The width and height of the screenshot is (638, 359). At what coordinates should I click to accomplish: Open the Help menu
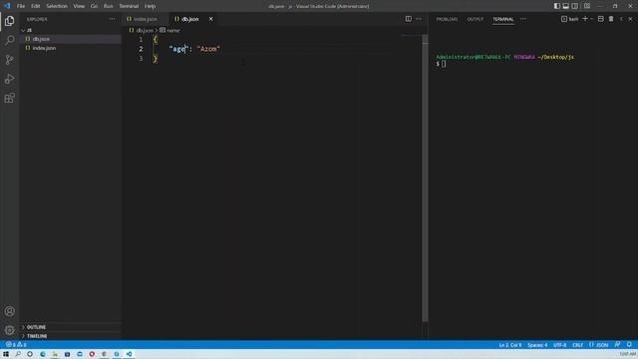tap(151, 6)
